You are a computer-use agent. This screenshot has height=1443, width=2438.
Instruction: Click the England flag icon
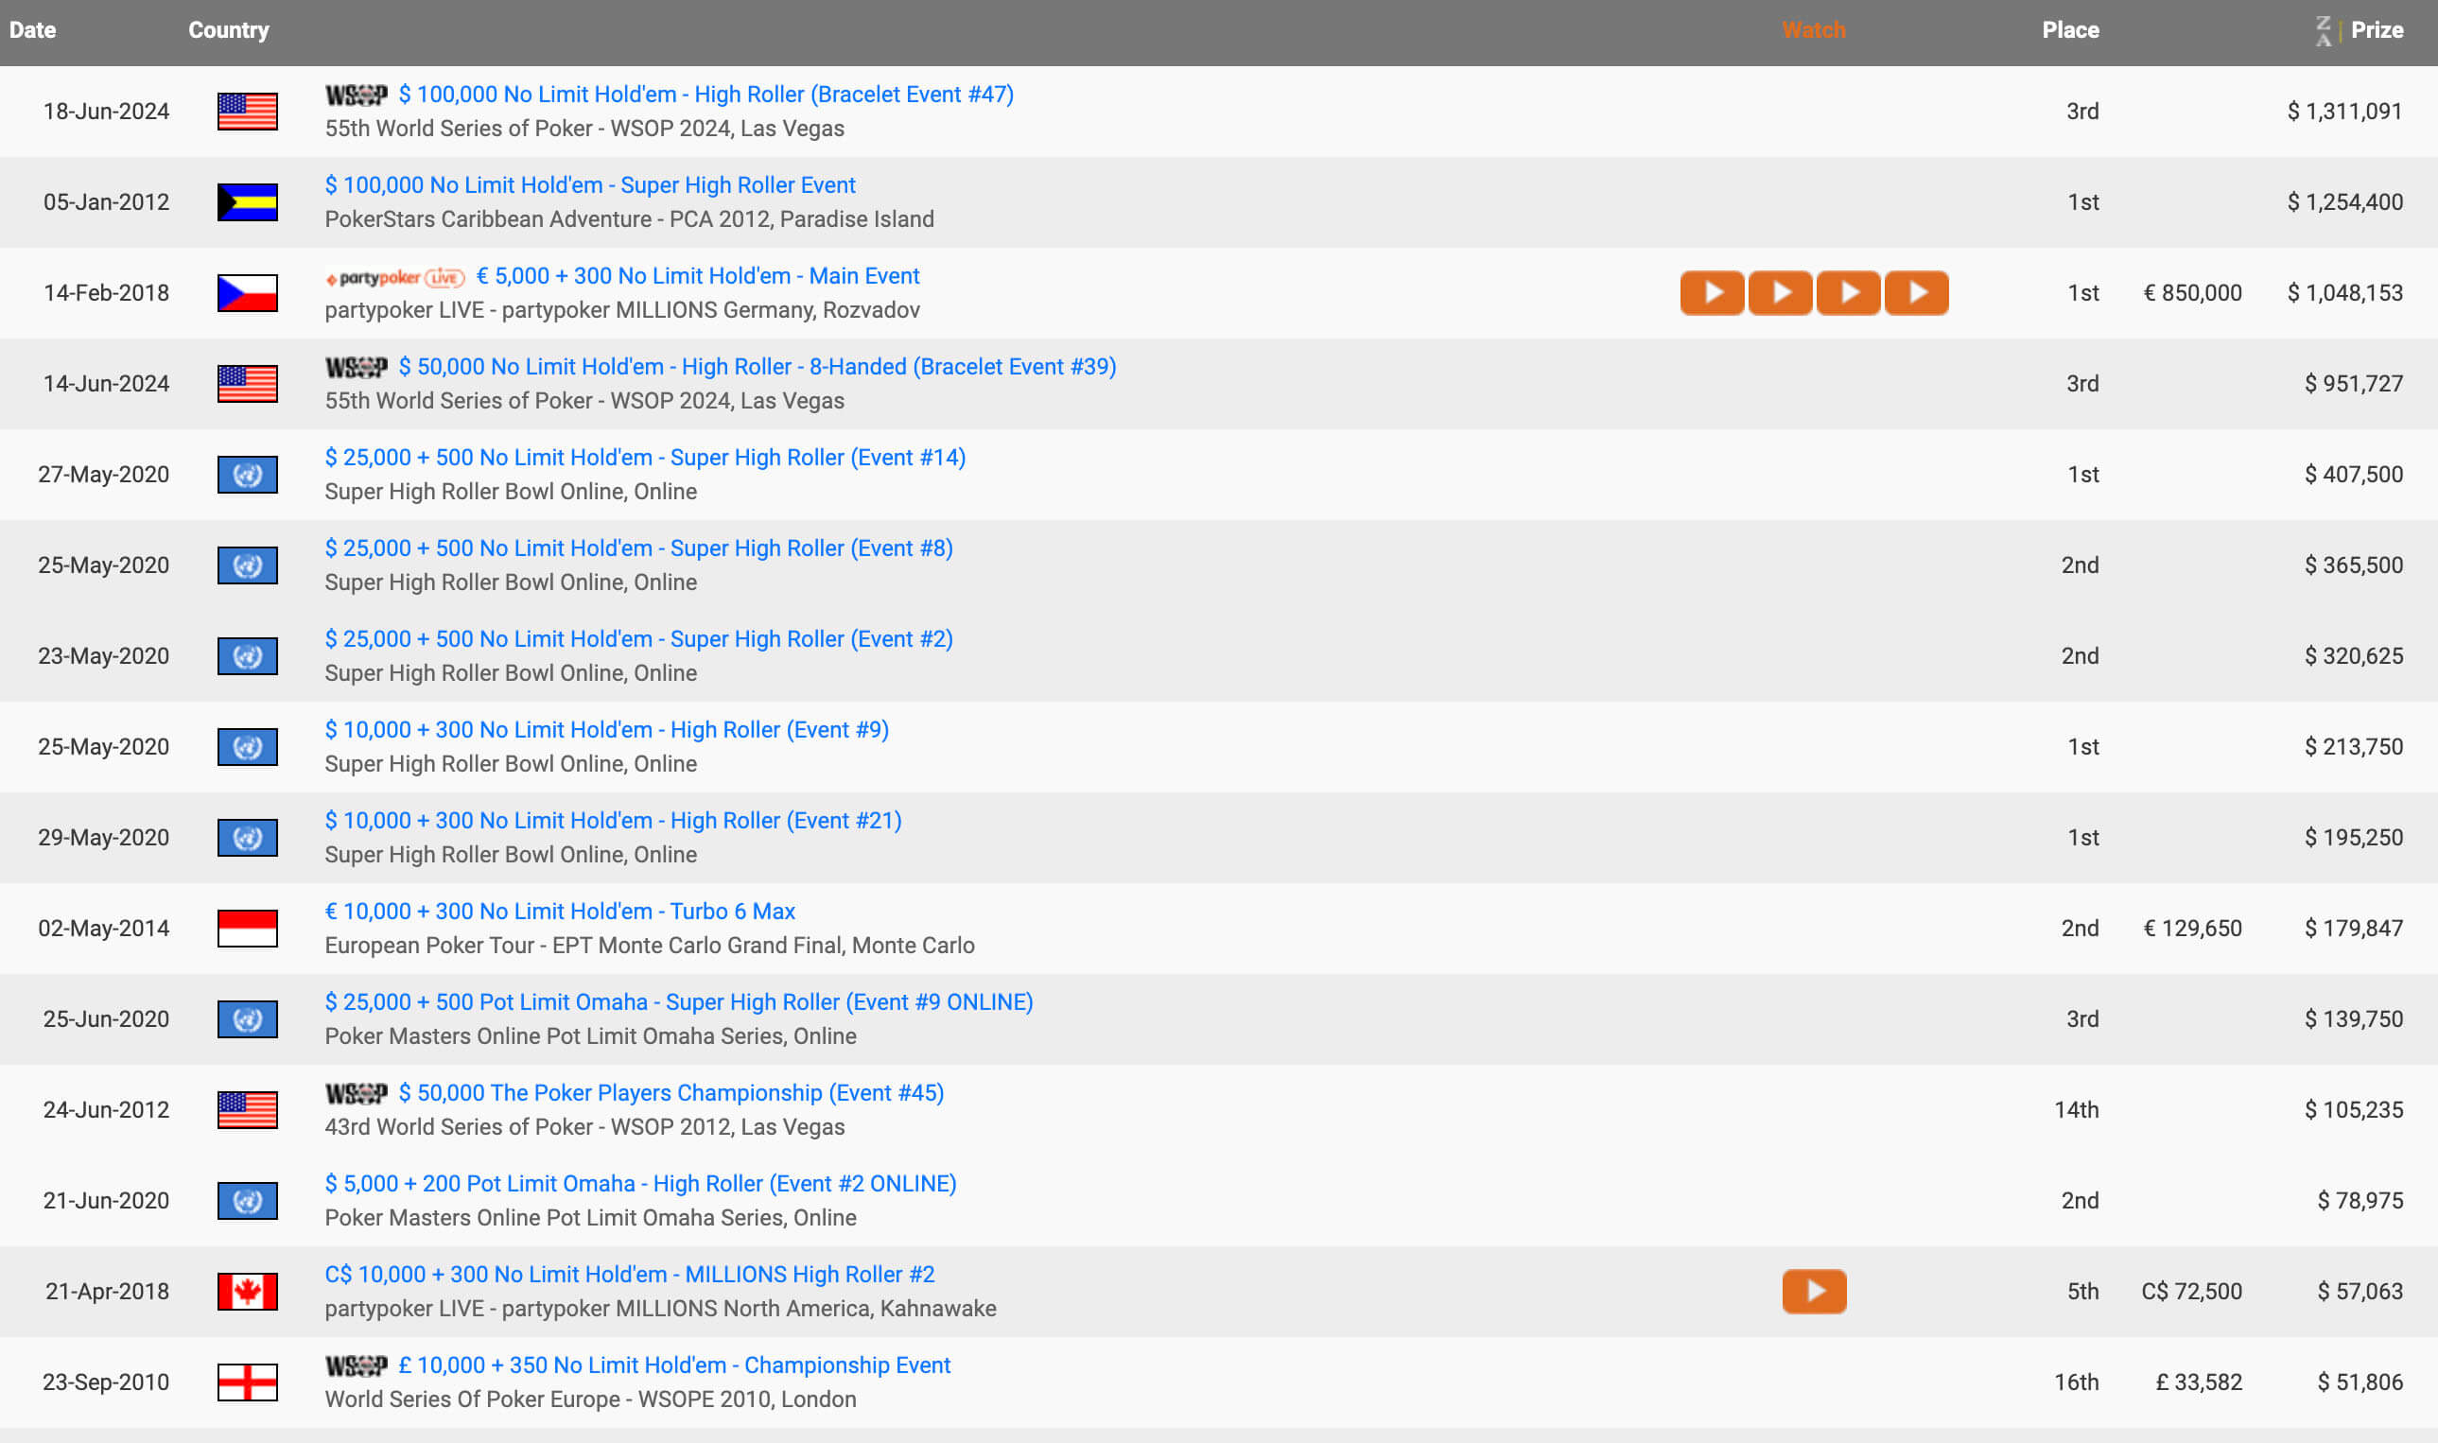pos(247,1382)
